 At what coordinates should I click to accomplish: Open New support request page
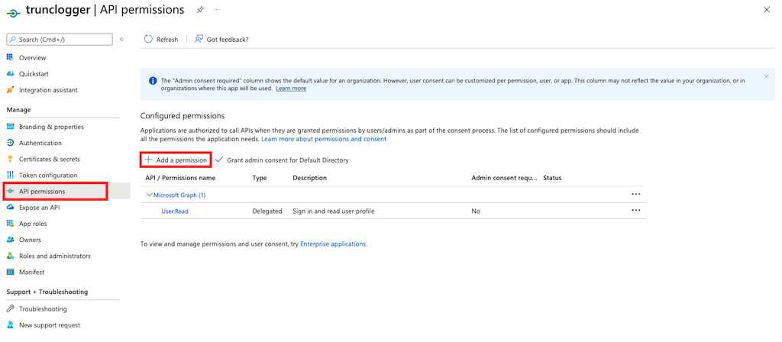click(50, 325)
